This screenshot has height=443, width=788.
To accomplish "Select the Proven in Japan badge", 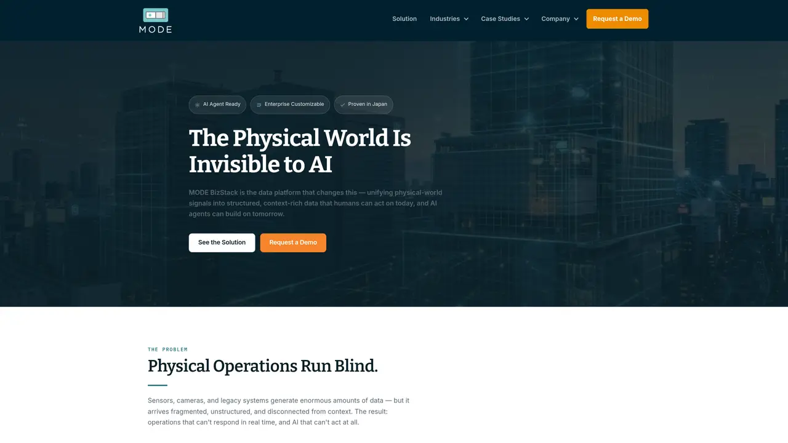I will [x=363, y=105].
